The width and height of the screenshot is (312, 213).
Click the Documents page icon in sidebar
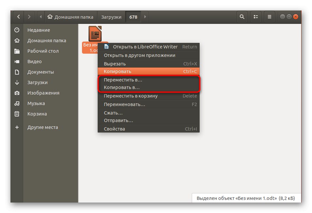coord(17,72)
